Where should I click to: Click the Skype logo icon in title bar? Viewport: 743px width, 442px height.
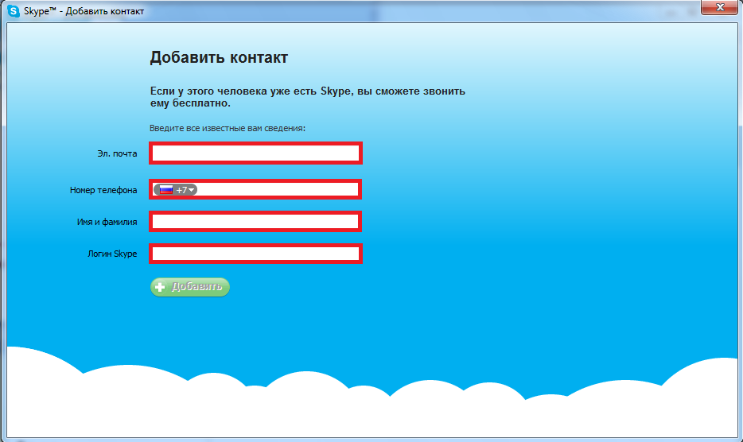tap(14, 11)
